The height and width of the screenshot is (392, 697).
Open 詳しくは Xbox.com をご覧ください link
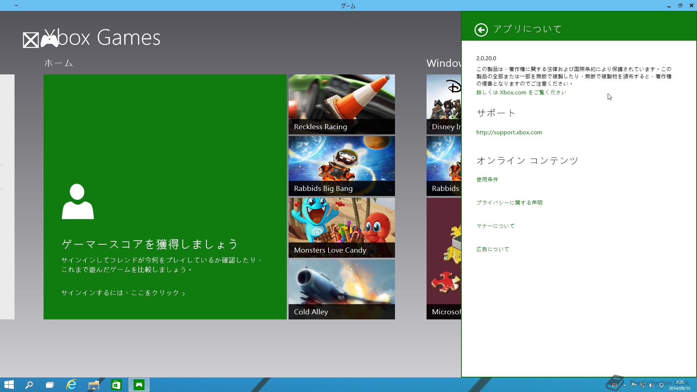tap(521, 92)
